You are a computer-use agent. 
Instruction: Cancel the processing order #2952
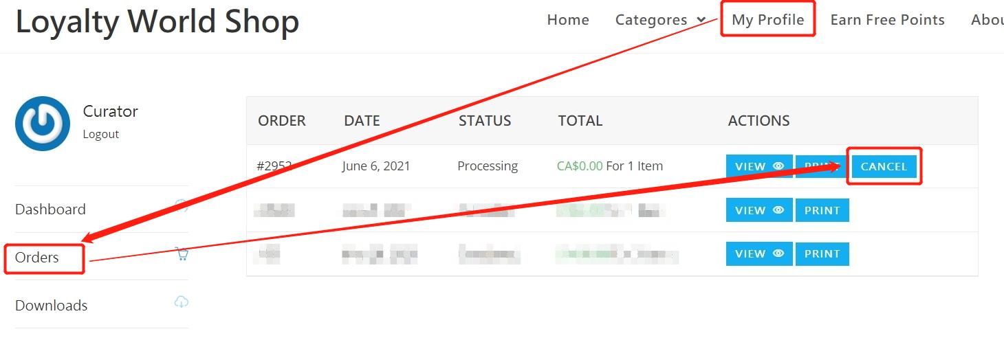[x=884, y=166]
